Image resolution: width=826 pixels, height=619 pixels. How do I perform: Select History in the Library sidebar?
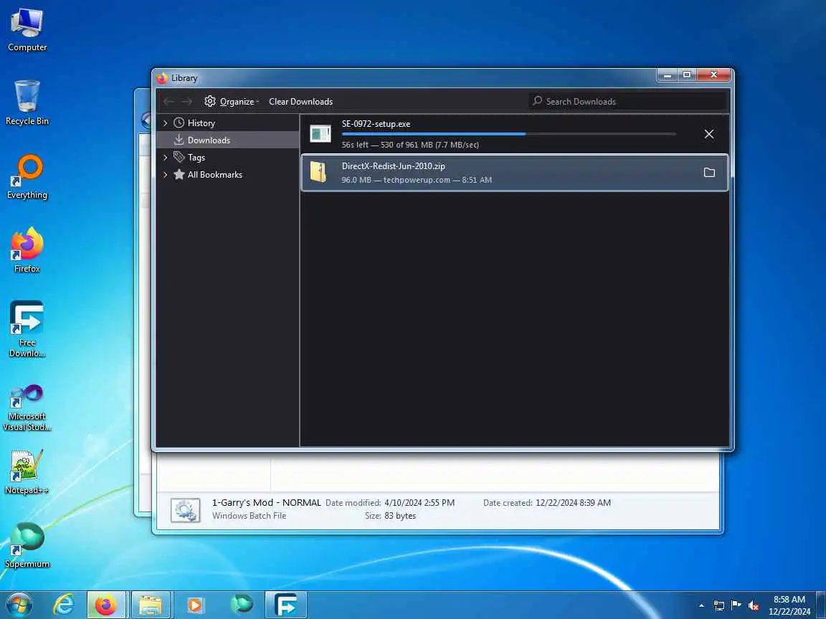201,123
